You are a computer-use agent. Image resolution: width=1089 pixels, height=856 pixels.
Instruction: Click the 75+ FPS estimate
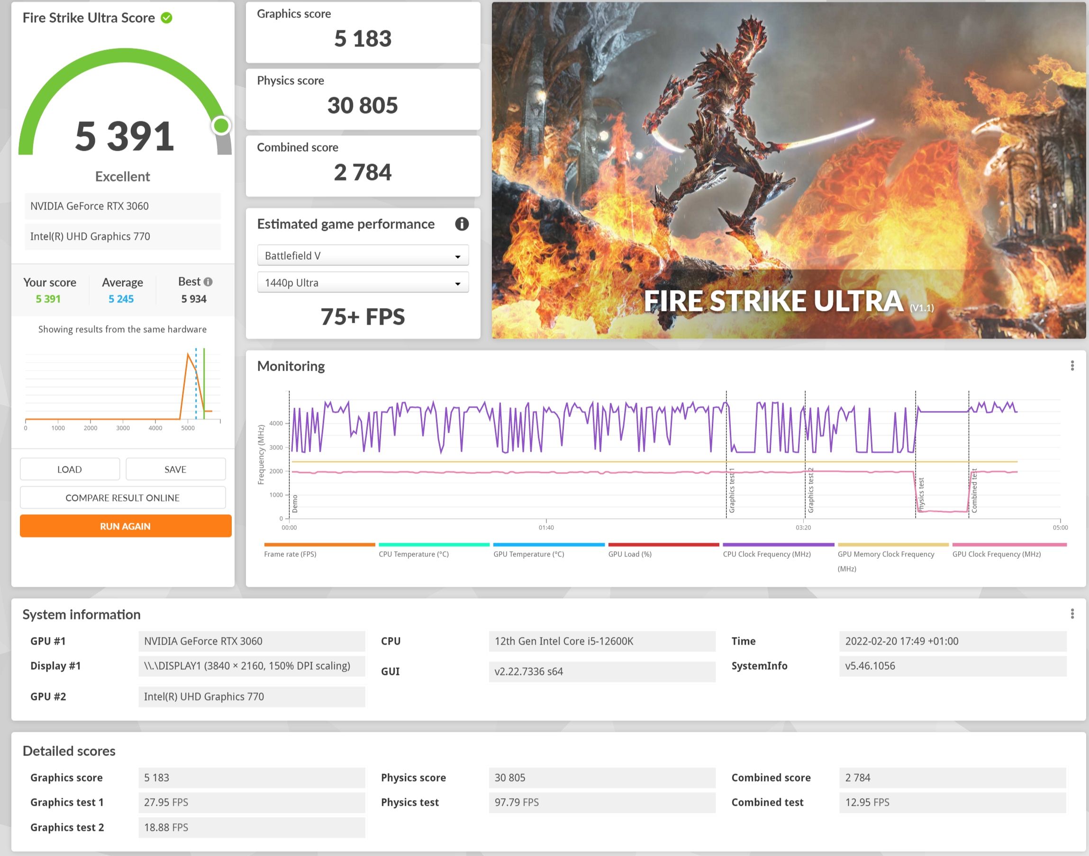pos(363,317)
